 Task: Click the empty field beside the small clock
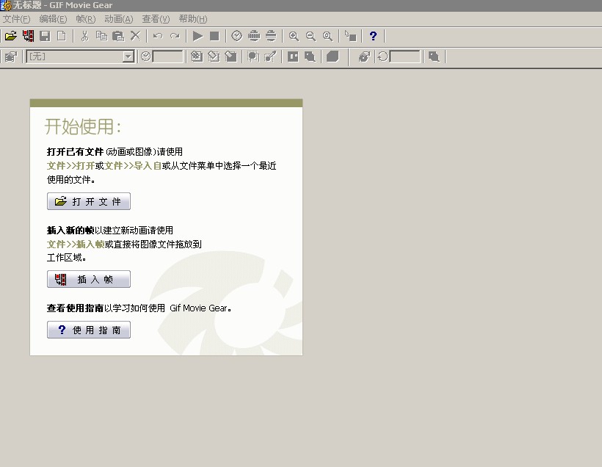pos(168,57)
